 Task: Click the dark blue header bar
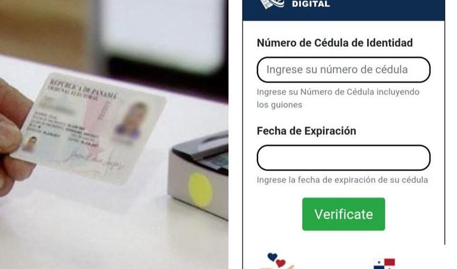(344, 10)
